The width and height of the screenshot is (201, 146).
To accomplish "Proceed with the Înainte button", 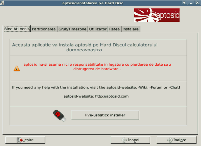I will (x=177, y=140).
